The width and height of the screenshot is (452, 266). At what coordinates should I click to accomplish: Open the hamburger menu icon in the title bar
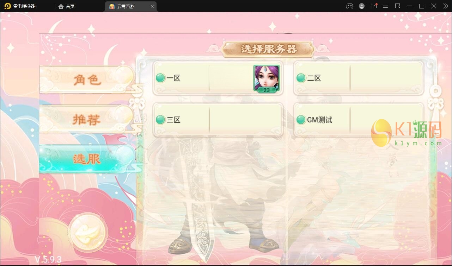[x=386, y=6]
